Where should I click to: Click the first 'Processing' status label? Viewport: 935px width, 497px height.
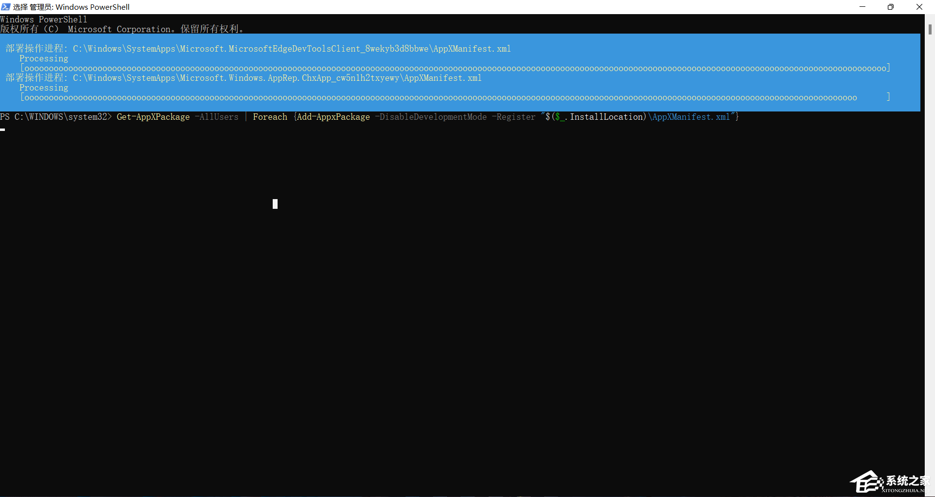(44, 59)
